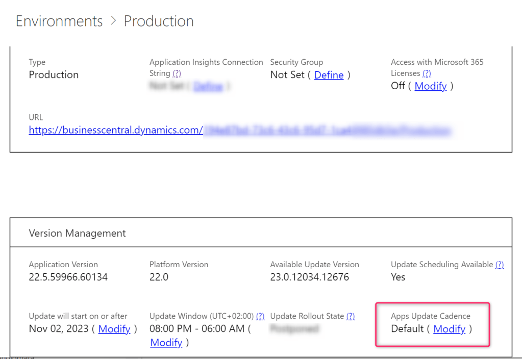
Task: Click the Production breadcrumb title
Action: (159, 21)
